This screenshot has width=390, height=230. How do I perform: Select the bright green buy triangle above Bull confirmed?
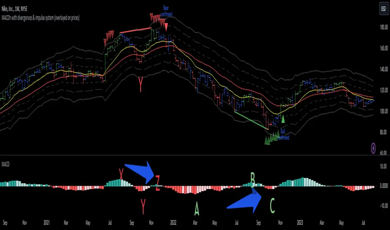pyautogui.click(x=283, y=119)
